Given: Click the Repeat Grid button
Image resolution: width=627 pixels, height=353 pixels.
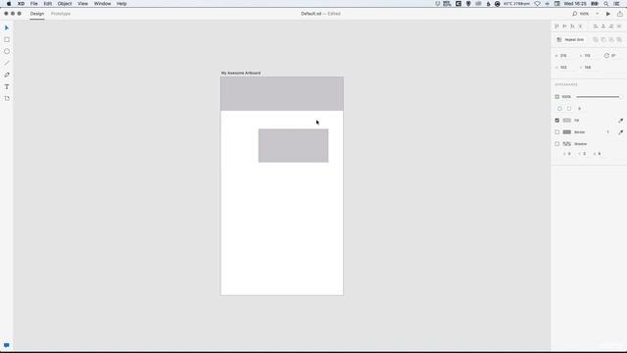Looking at the screenshot, I should tap(570, 39).
